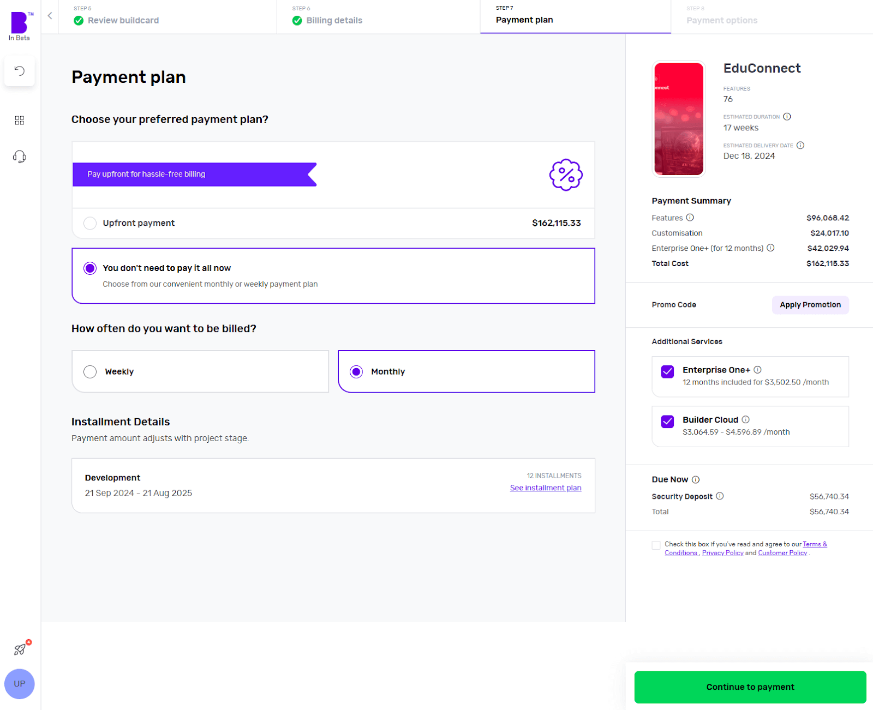Go back using the left chevron arrow

(x=50, y=16)
